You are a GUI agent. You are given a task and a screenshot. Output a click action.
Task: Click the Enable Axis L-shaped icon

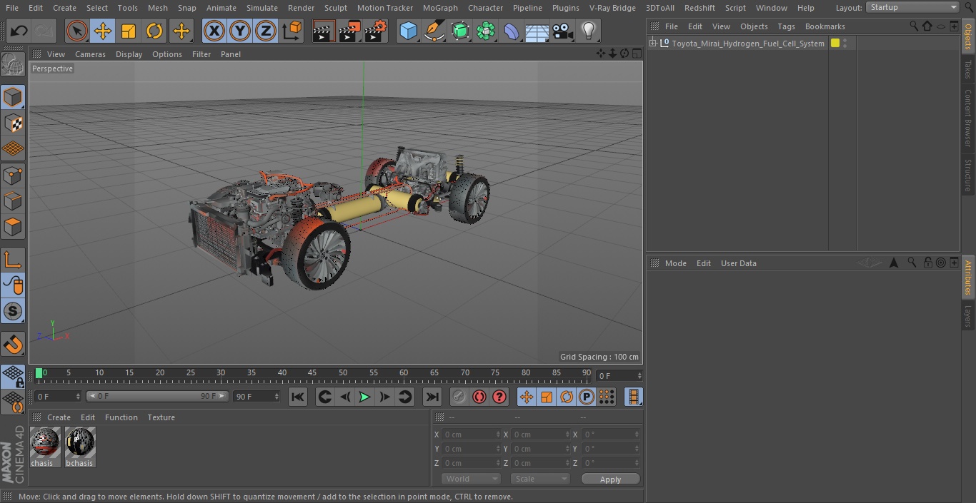pos(13,259)
